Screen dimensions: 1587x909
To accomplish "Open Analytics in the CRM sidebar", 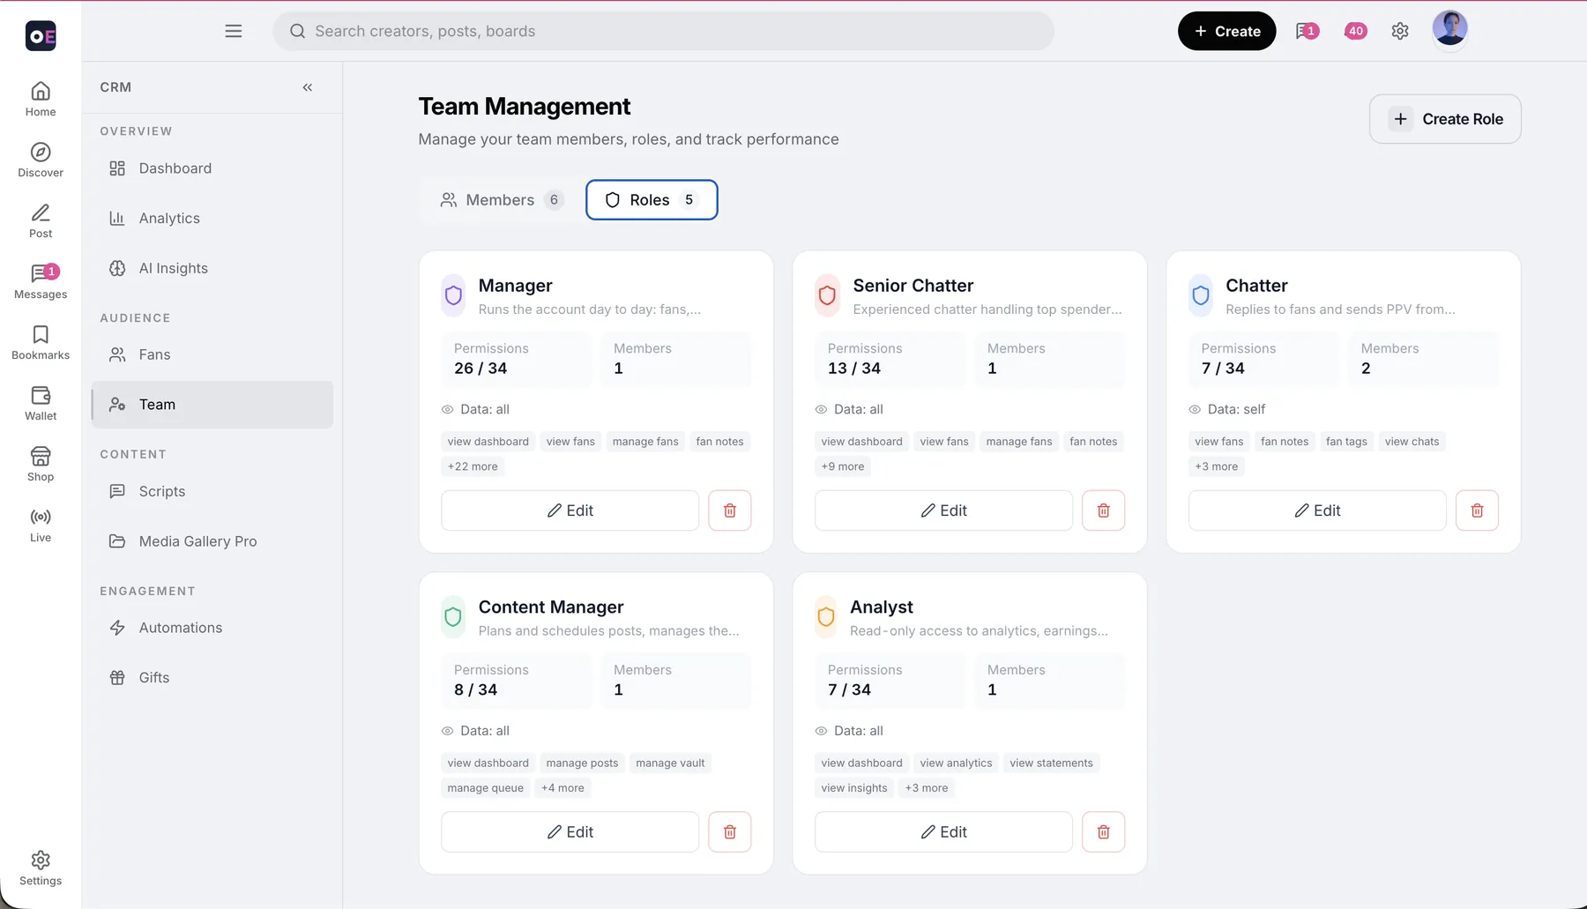I will pyautogui.click(x=212, y=219).
